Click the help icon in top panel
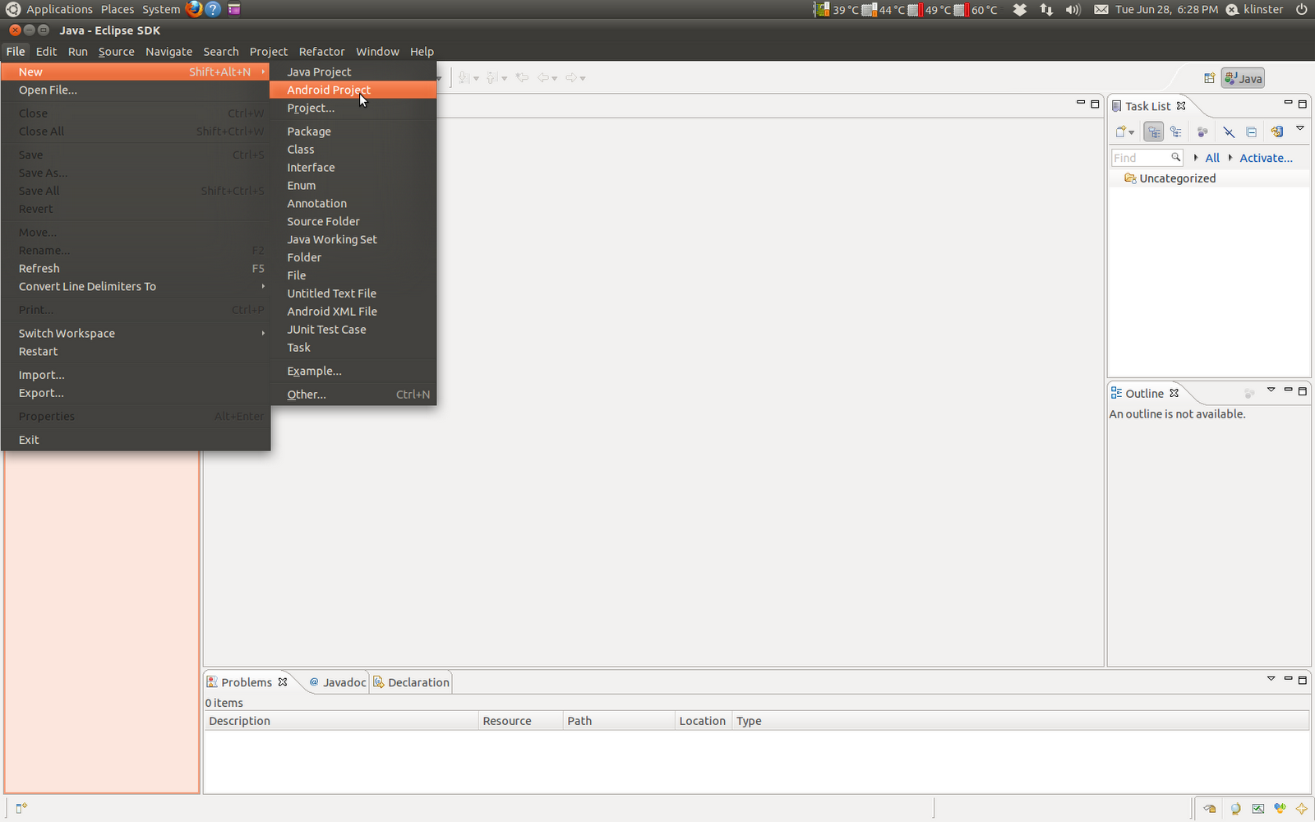This screenshot has width=1315, height=822. (x=213, y=9)
